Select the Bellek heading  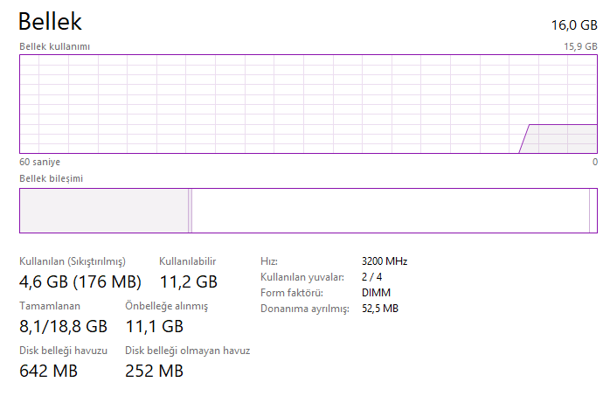pos(51,21)
